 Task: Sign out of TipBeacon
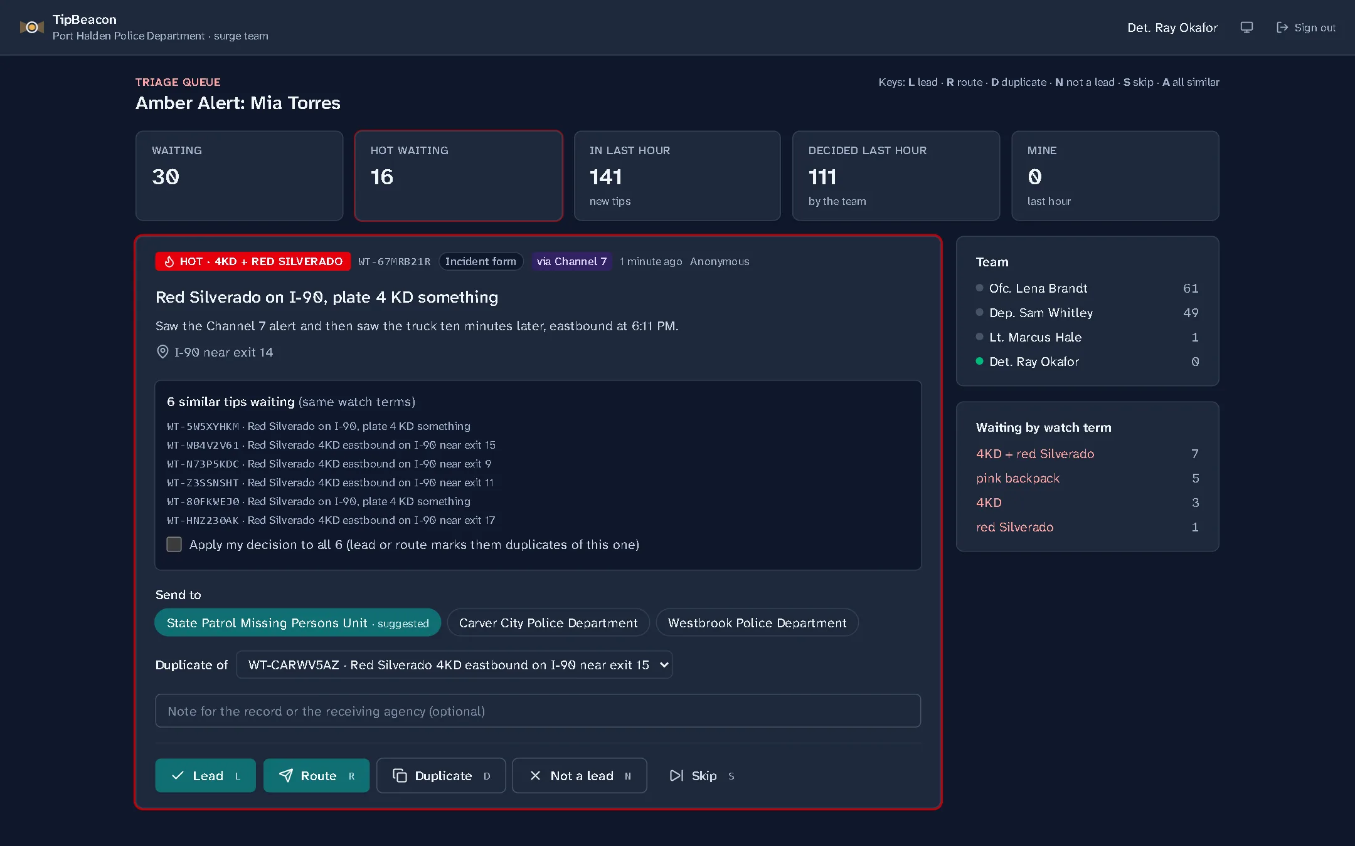click(1306, 28)
